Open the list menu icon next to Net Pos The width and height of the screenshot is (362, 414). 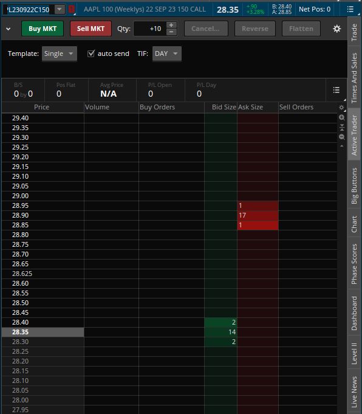[350, 9]
